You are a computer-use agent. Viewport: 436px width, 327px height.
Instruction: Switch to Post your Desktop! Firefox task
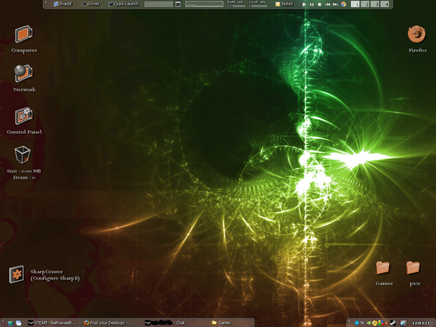[x=109, y=322]
